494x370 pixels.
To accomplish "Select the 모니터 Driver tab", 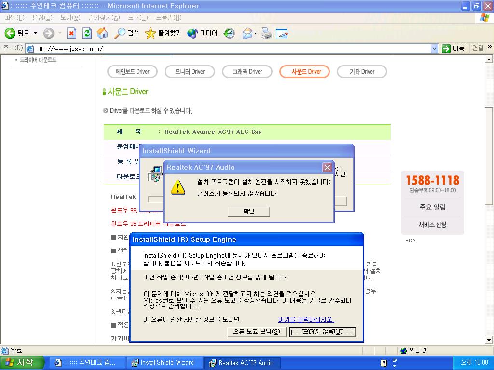I will pyautogui.click(x=190, y=71).
